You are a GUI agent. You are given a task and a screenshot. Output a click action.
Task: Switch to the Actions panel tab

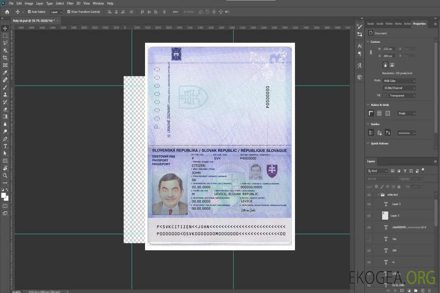click(x=407, y=24)
